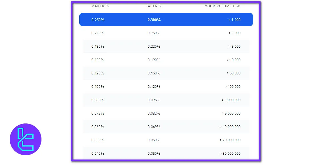Click the 0.160% taker fee cell
320x165 pixels.
154,73
